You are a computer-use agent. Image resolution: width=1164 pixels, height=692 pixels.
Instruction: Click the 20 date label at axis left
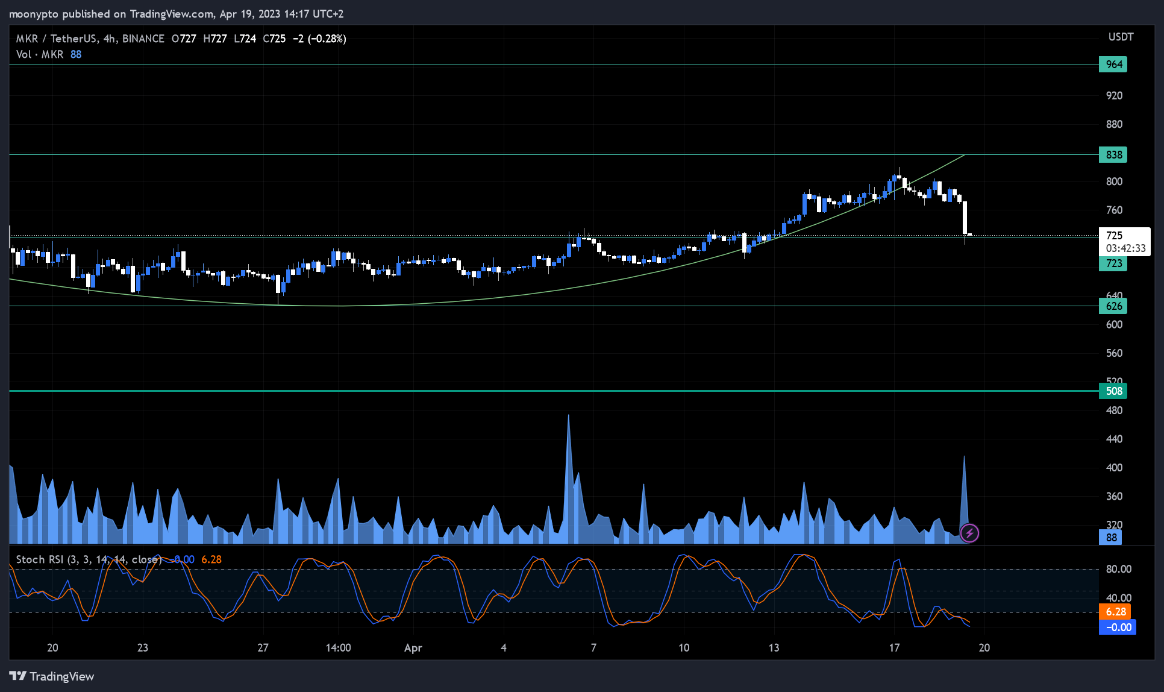[x=53, y=648]
